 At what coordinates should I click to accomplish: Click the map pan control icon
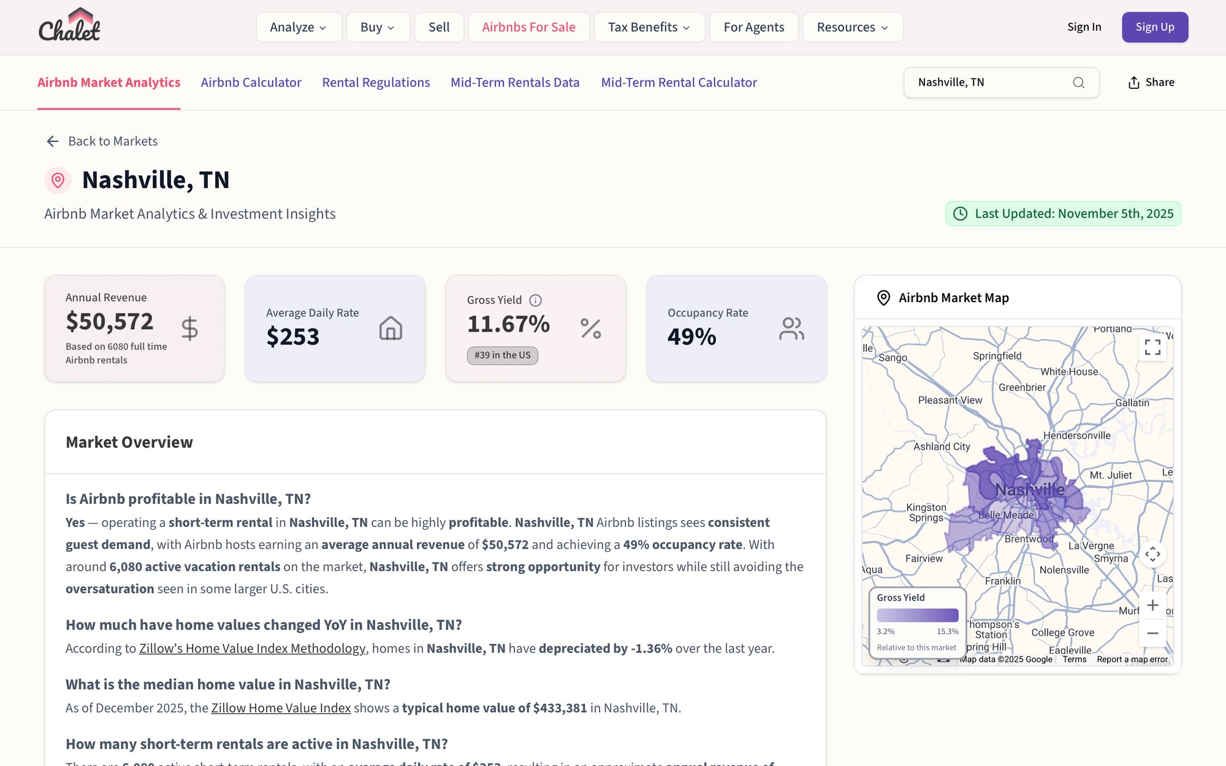click(x=1153, y=554)
